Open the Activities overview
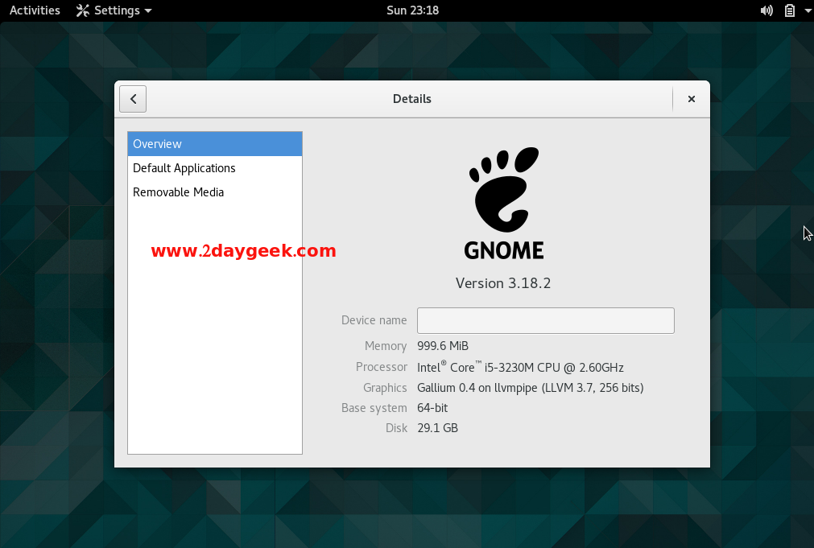814x548 pixels. pyautogui.click(x=35, y=10)
